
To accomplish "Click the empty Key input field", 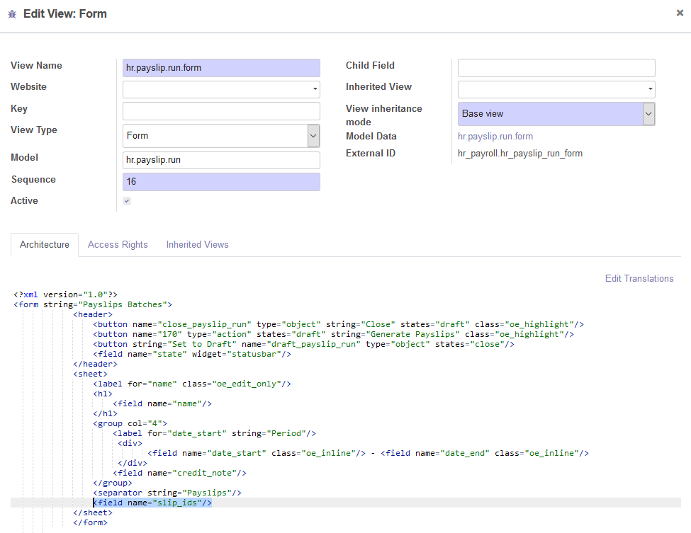I will pyautogui.click(x=221, y=111).
